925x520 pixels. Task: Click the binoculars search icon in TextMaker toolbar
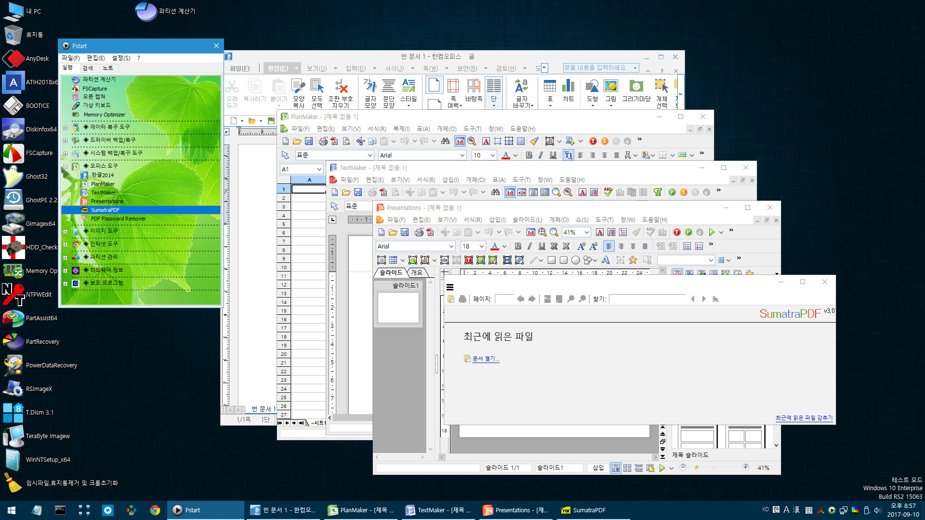point(495,192)
